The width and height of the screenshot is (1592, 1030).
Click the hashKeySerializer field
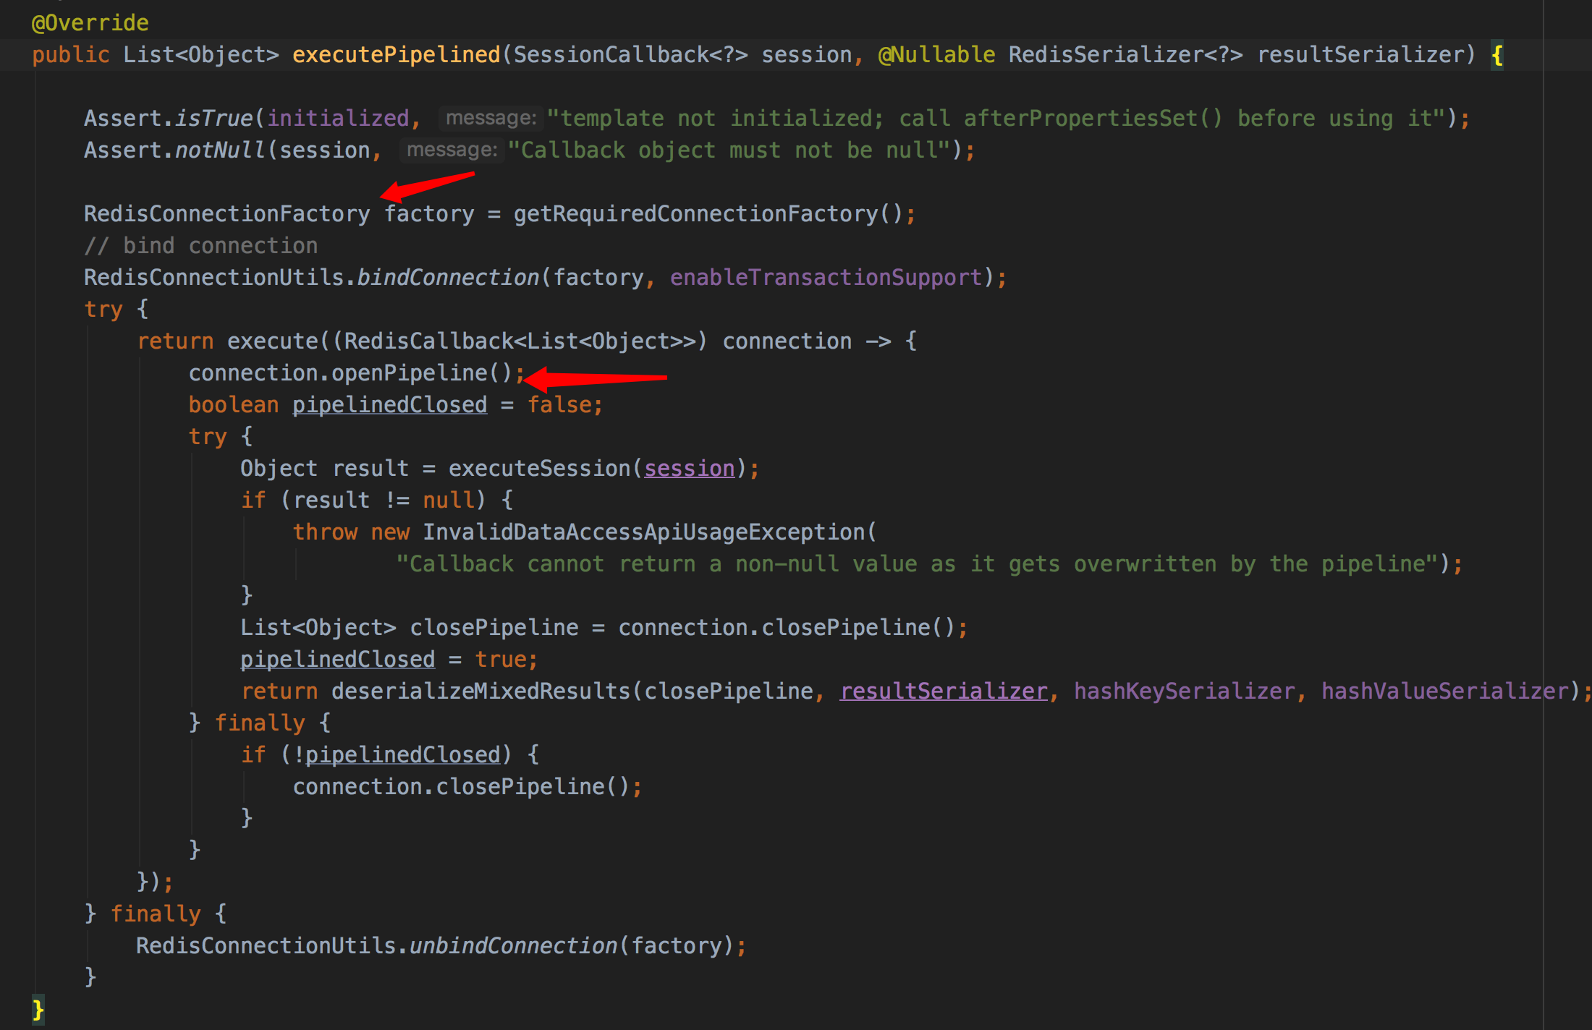[1184, 691]
